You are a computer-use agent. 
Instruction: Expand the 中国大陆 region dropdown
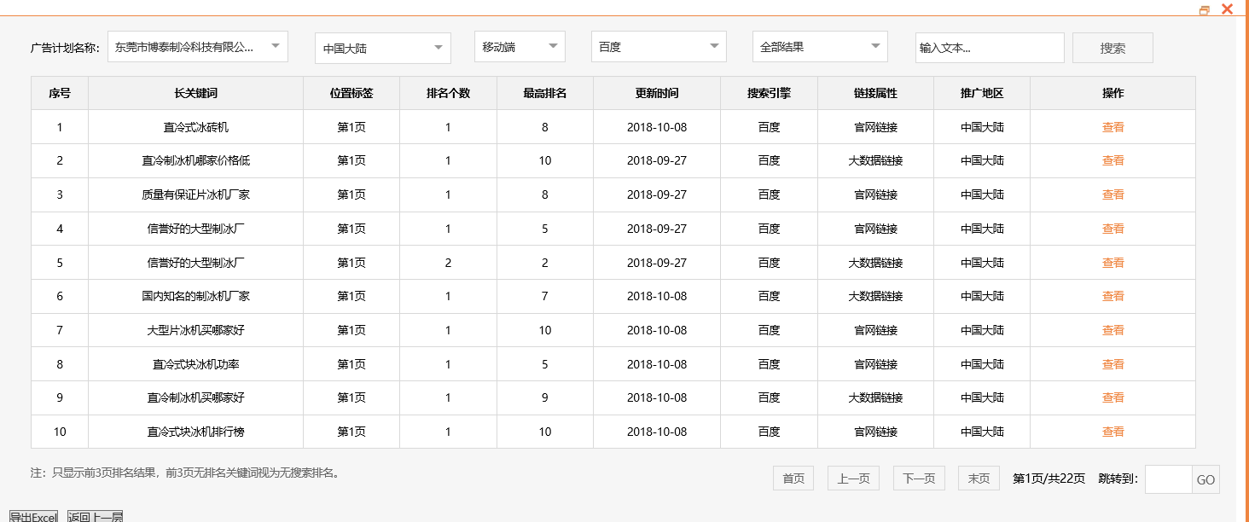381,48
